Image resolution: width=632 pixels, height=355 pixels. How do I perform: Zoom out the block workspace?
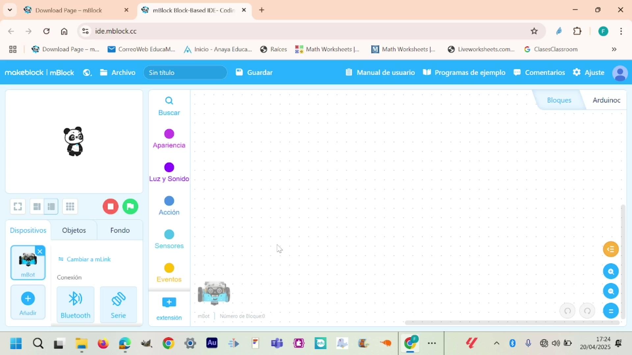(611, 291)
